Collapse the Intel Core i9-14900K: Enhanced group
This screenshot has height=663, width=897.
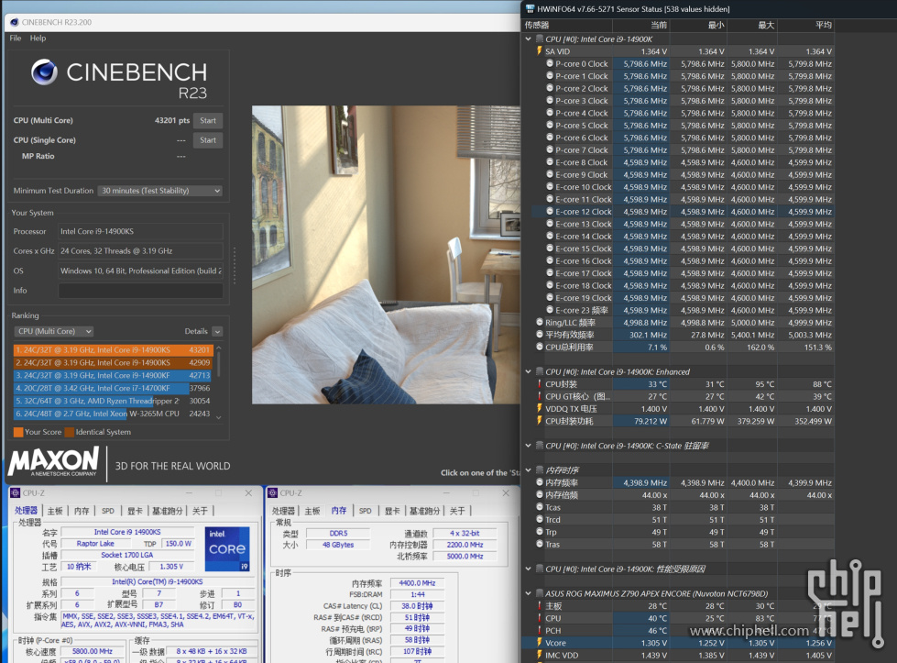(x=528, y=371)
